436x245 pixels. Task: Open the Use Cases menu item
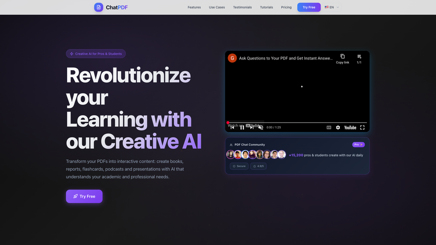(217, 7)
